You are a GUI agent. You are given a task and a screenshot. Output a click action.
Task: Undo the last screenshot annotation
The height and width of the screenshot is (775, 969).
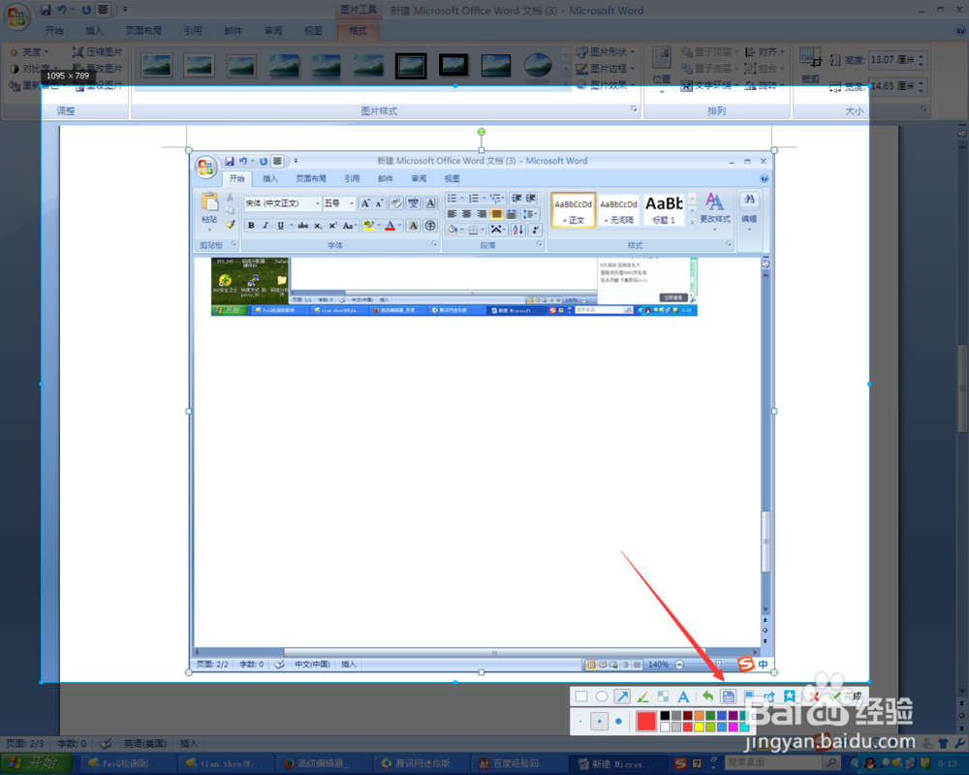[x=707, y=697]
